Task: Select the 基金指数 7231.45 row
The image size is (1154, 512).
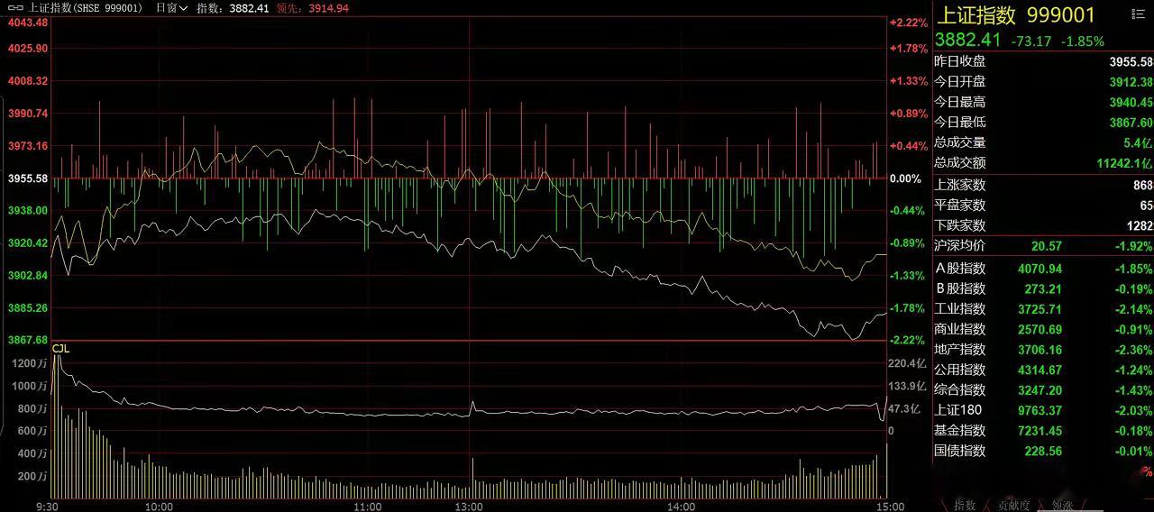Action: click(1043, 431)
